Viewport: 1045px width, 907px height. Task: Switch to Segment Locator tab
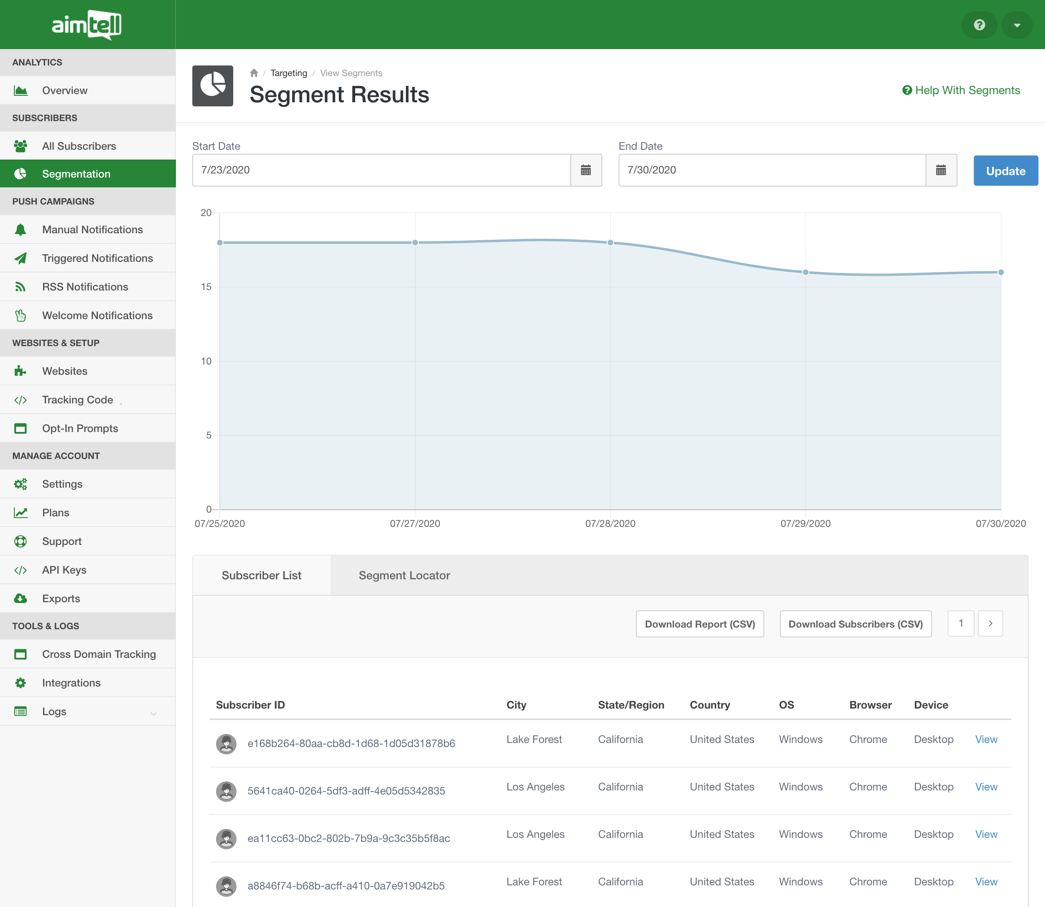(x=404, y=576)
